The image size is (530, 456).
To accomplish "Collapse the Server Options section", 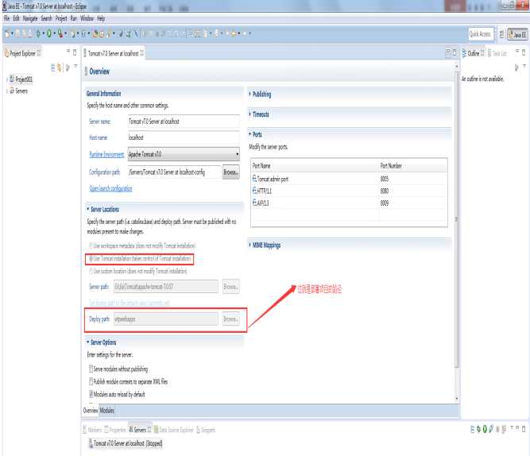I will coord(88,342).
